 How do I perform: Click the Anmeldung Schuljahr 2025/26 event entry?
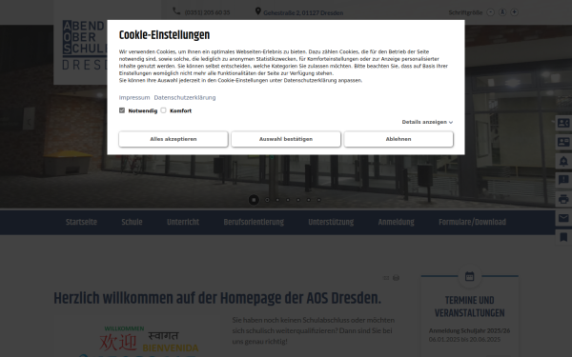[x=469, y=330]
